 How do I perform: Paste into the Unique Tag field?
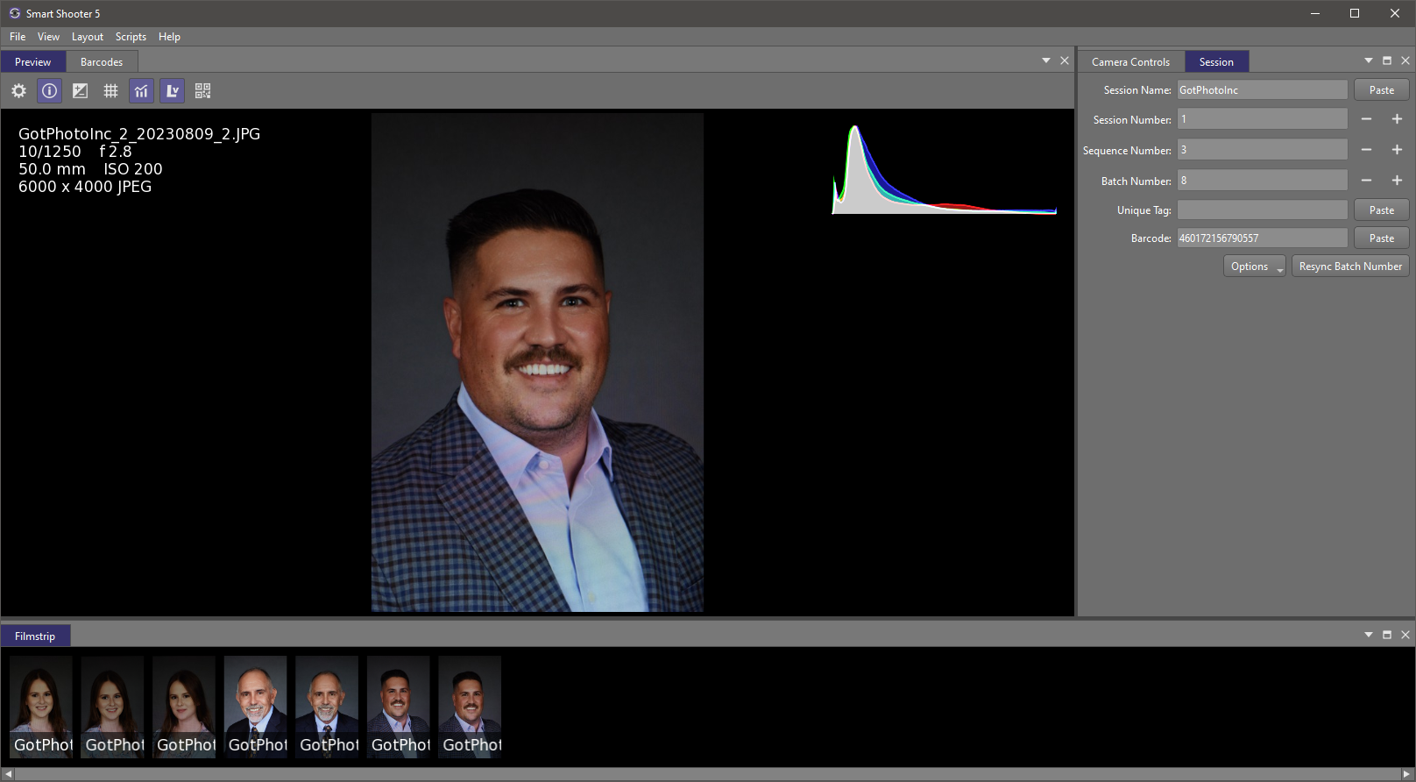click(x=1381, y=210)
